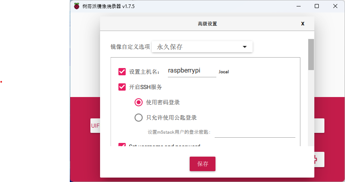Uncheck the set hostname checkbox

click(x=122, y=72)
